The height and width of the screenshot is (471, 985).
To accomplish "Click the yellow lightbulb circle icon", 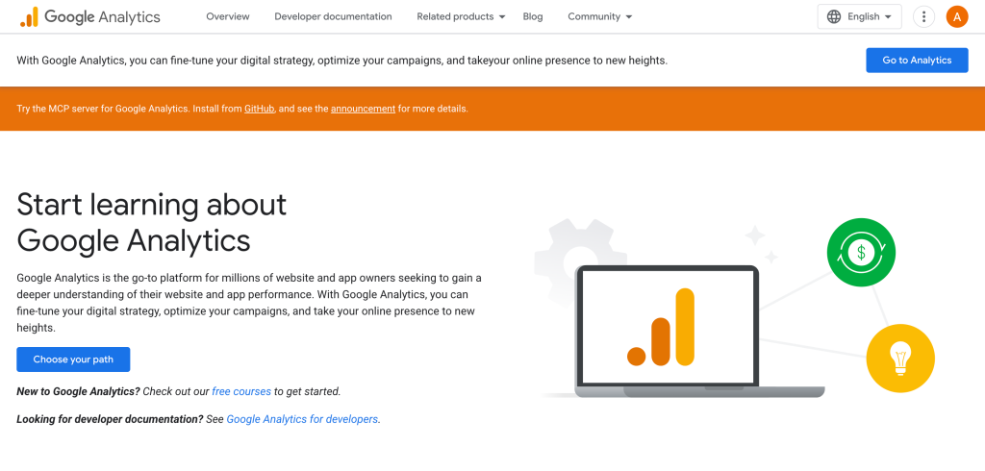I will pyautogui.click(x=900, y=359).
